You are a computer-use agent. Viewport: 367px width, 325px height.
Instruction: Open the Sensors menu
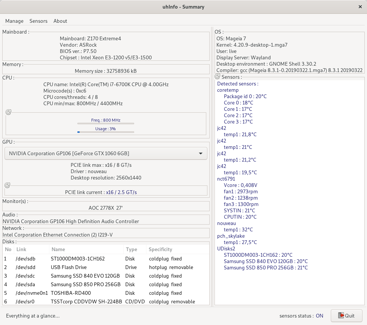click(38, 21)
